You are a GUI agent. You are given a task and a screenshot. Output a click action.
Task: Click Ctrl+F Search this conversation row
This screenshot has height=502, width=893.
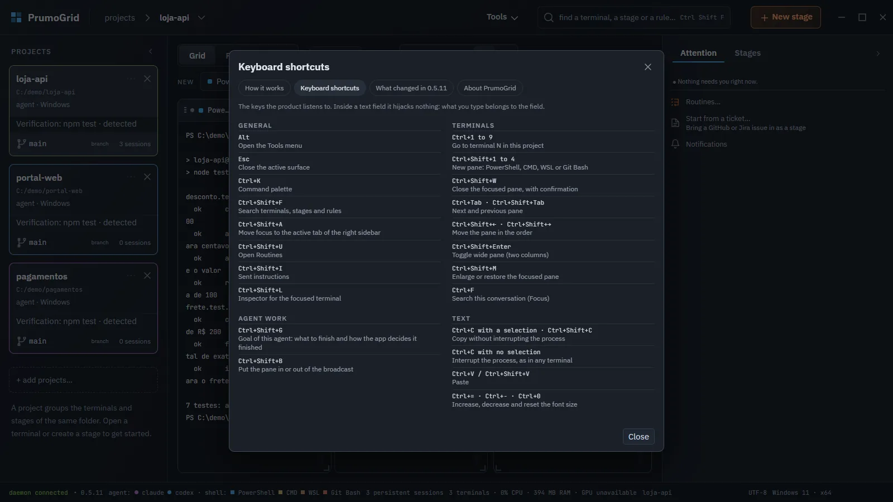pos(553,294)
